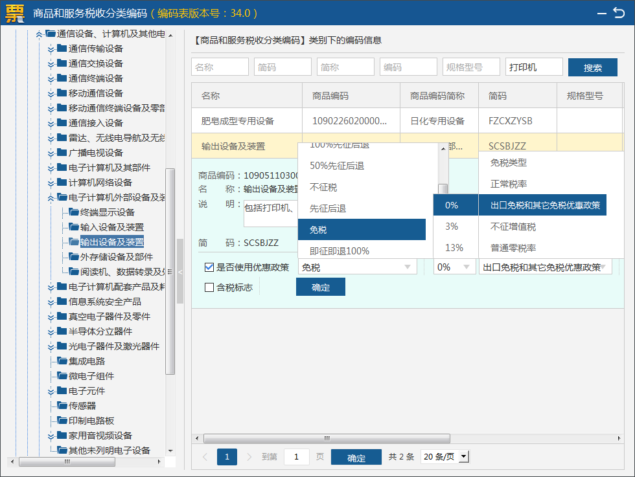This screenshot has width=635, height=477.
Task: Click the 名称 search input field
Action: point(220,67)
